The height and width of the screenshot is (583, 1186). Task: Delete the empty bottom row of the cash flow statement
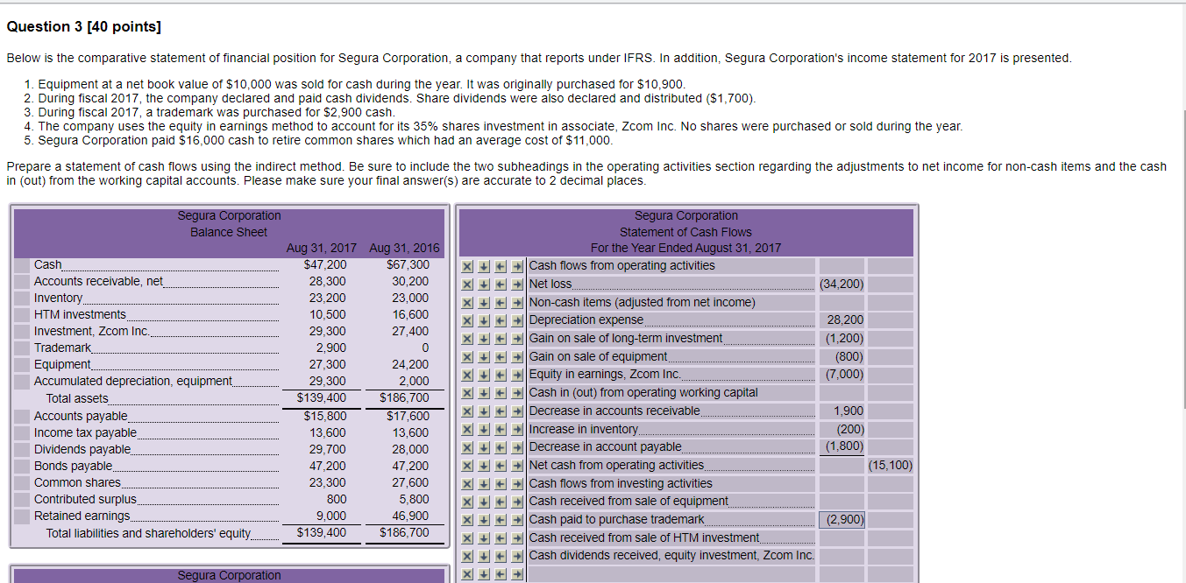pos(465,573)
